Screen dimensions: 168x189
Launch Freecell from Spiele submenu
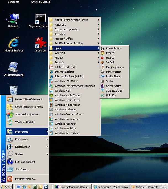pyautogui.click(x=114, y=53)
